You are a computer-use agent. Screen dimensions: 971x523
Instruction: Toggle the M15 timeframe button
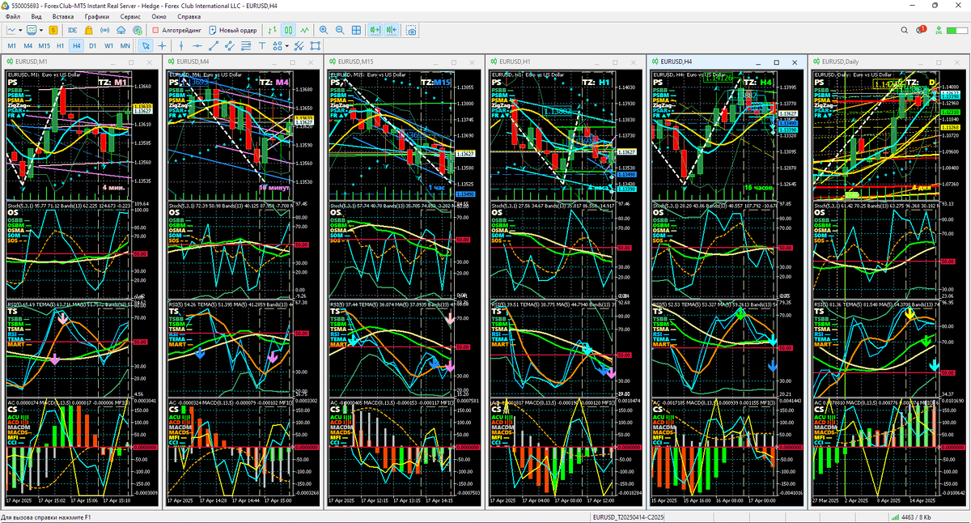[x=44, y=46]
